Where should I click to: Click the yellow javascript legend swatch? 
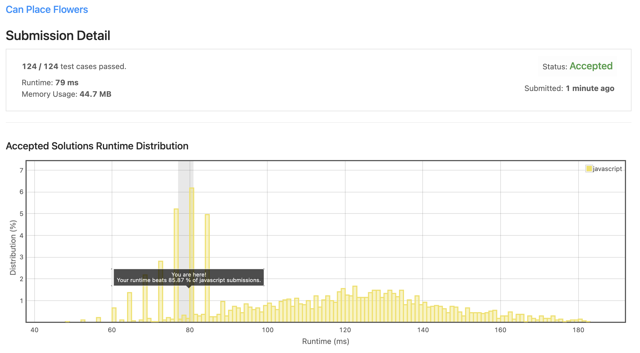589,169
